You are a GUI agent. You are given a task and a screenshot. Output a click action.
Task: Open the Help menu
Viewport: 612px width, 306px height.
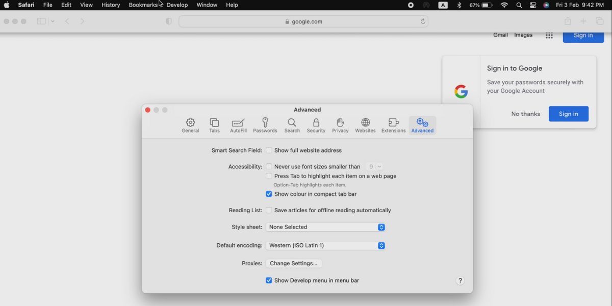(x=232, y=5)
